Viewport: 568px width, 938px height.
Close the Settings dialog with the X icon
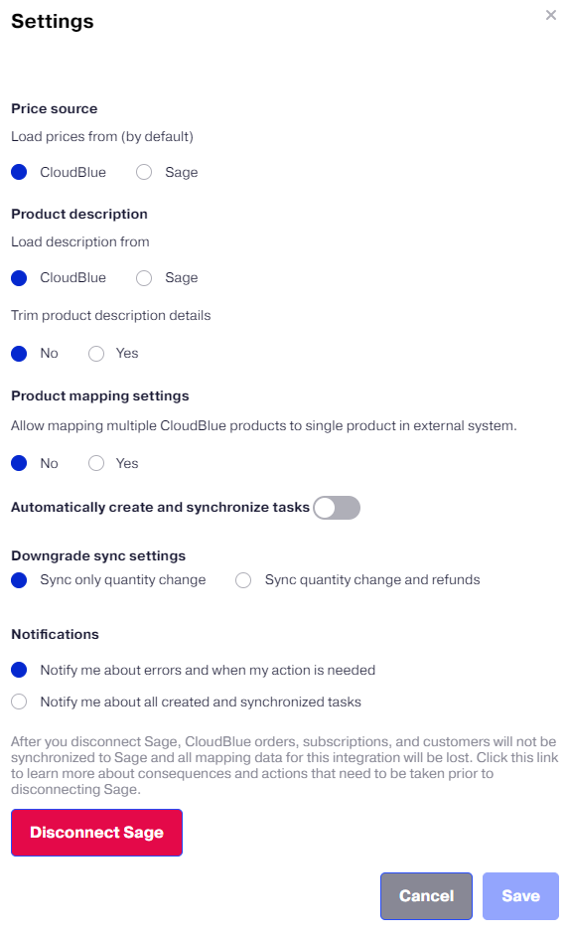[x=551, y=15]
